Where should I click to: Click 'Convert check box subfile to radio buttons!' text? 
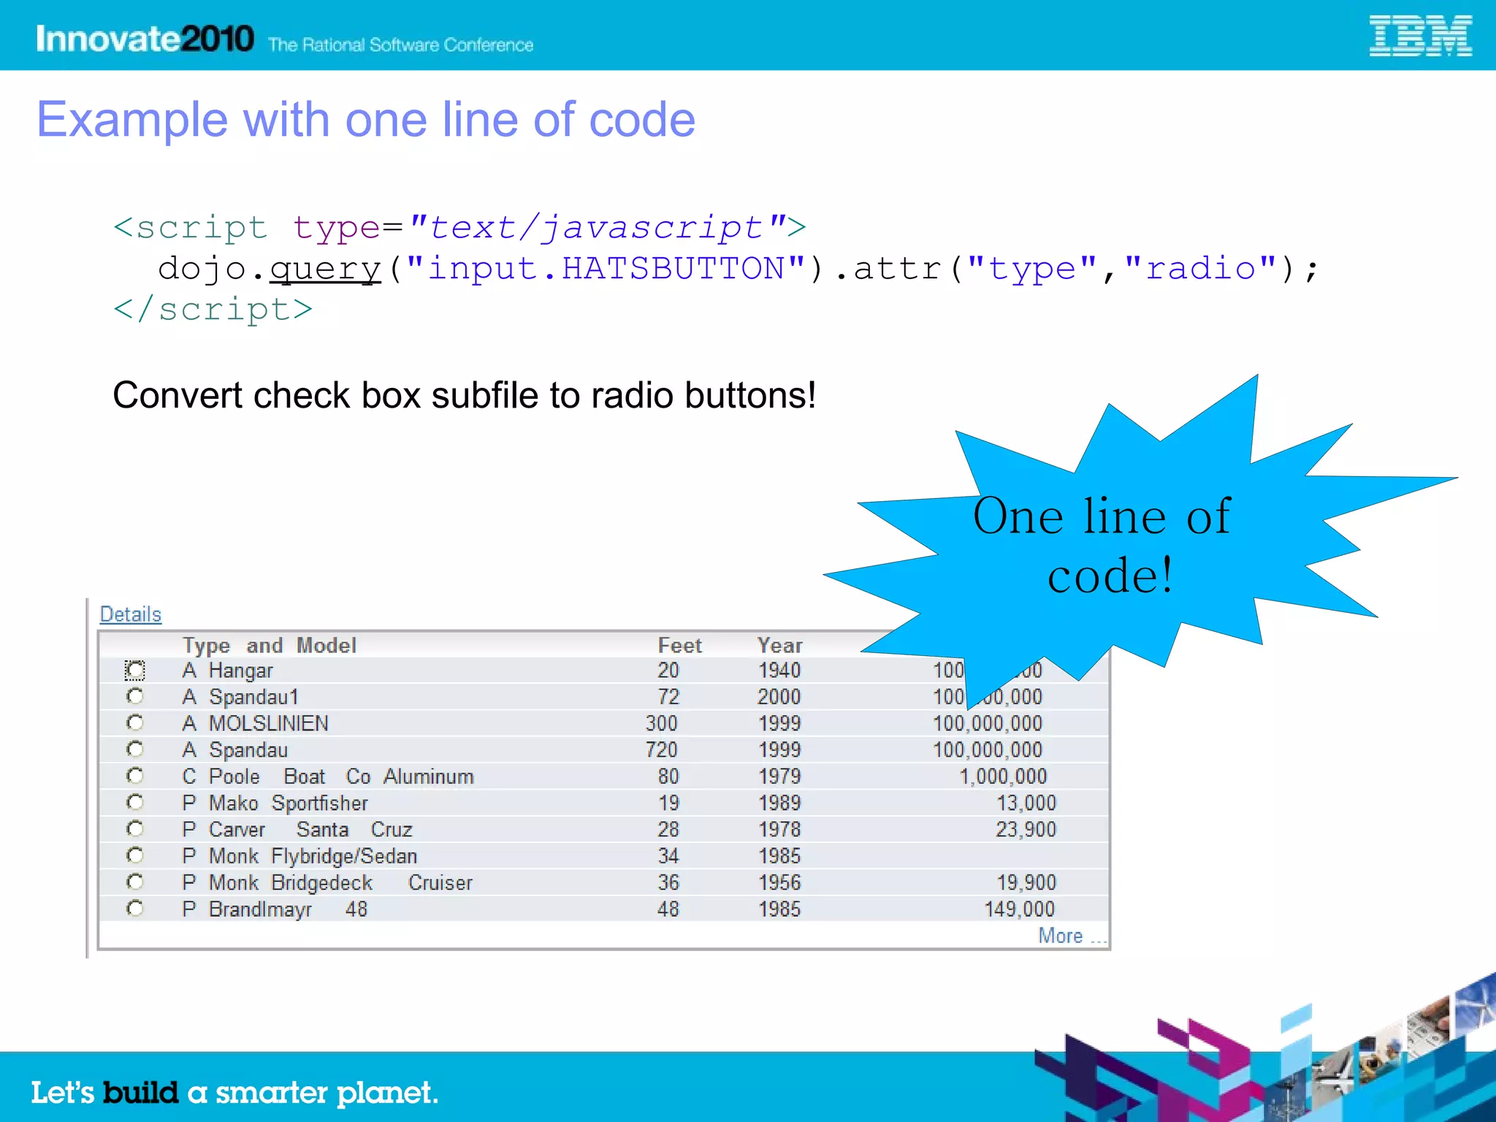point(464,395)
